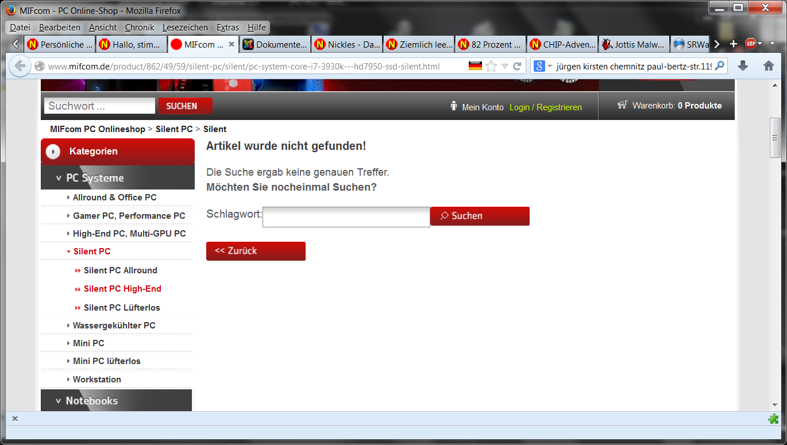Focus the Schlagwort text field

(x=346, y=217)
